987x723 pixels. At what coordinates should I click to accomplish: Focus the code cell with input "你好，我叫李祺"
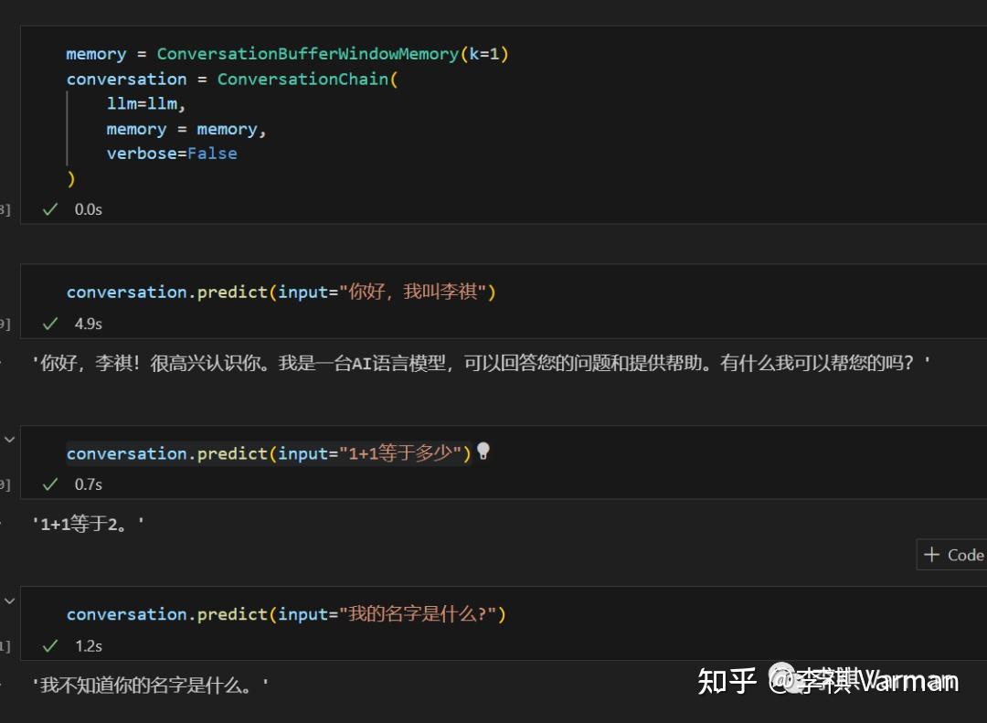[640, 292]
